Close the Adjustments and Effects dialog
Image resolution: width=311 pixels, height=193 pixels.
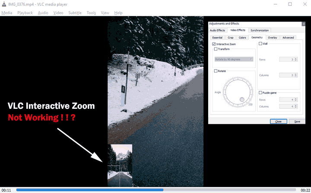[303, 24]
